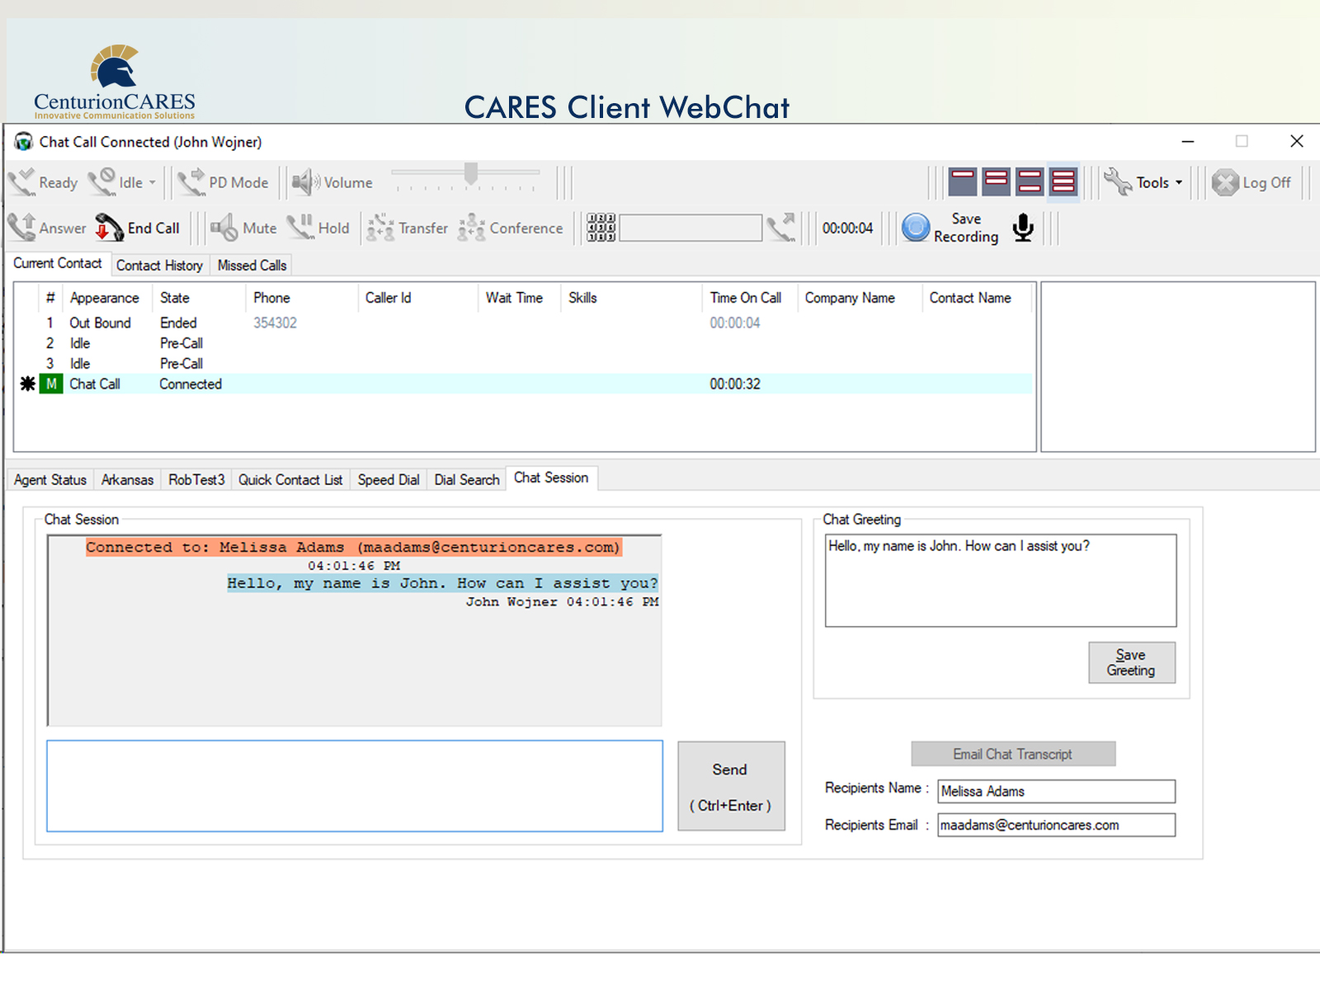
Task: Open the Contact History tab
Action: tap(159, 265)
